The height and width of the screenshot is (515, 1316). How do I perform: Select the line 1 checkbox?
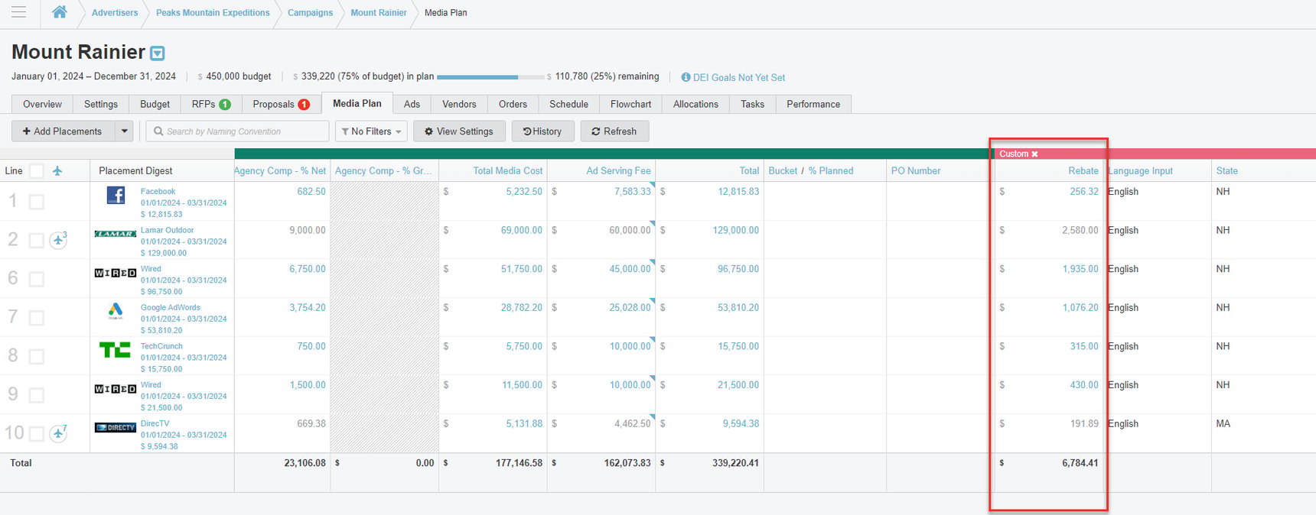[36, 202]
